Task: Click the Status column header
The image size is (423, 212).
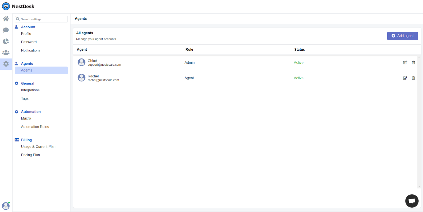Action: click(x=300, y=50)
